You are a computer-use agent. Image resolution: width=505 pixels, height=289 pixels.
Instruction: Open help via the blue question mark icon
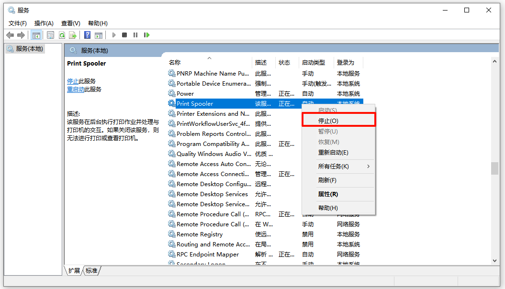click(x=87, y=34)
